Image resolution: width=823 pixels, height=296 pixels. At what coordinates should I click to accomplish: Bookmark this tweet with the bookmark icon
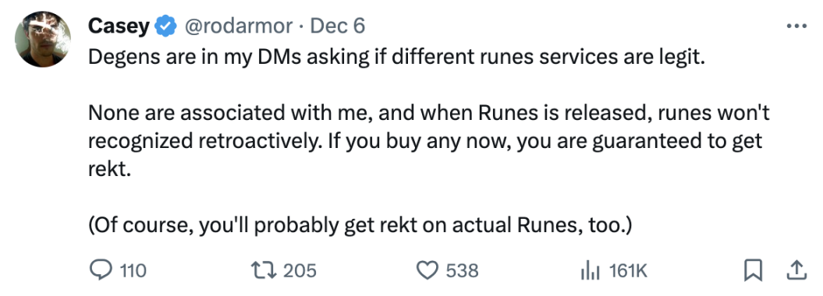[x=754, y=270]
